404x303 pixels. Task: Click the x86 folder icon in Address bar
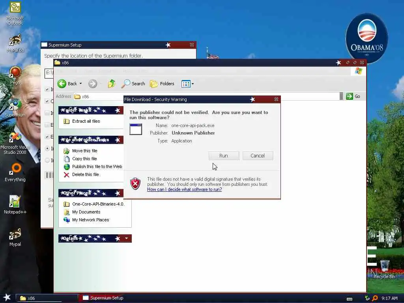[x=77, y=97]
